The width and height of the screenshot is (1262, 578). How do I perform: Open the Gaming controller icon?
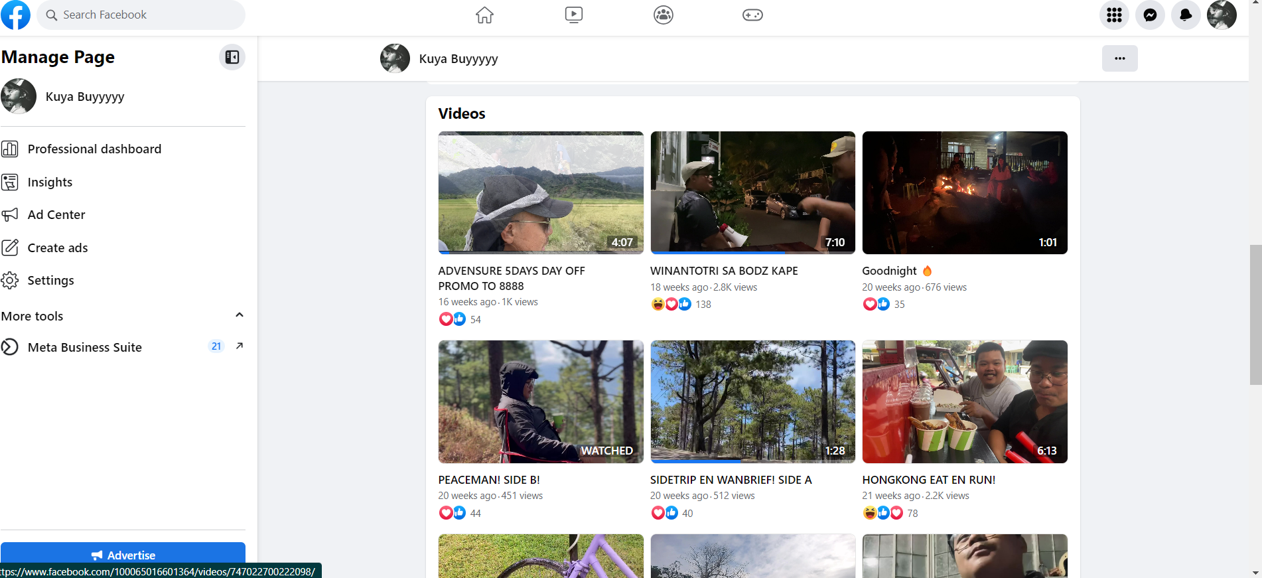point(752,15)
